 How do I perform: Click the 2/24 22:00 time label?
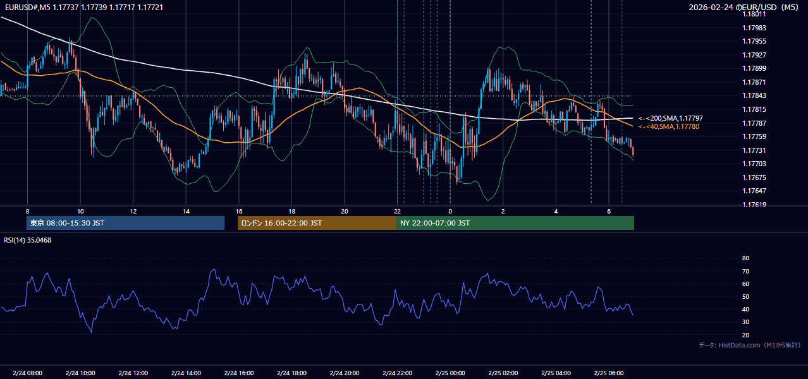click(398, 373)
